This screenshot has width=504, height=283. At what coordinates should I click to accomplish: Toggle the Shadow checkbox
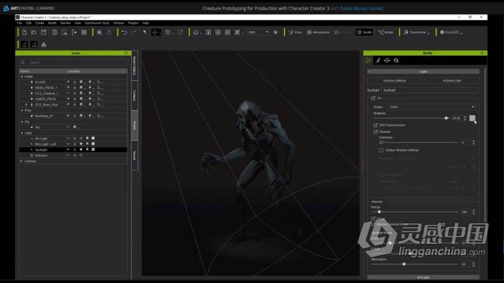[375, 132]
